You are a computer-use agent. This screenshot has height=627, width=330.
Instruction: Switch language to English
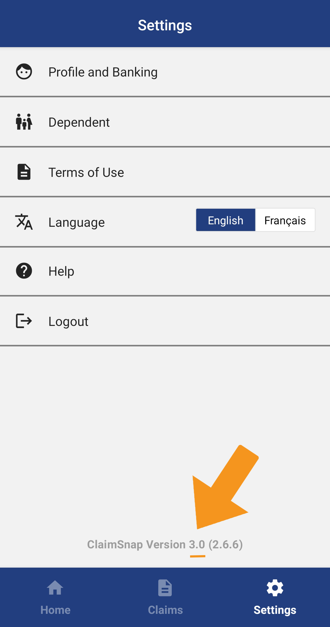[x=226, y=220]
